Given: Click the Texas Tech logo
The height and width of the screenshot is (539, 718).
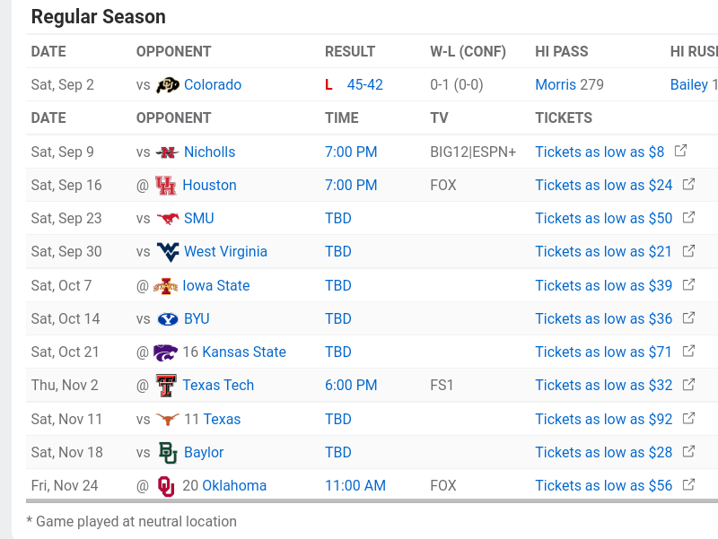Looking at the screenshot, I should pyautogui.click(x=166, y=386).
